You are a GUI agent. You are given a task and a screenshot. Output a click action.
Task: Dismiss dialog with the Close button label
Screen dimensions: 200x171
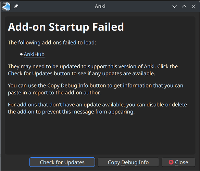(182, 162)
